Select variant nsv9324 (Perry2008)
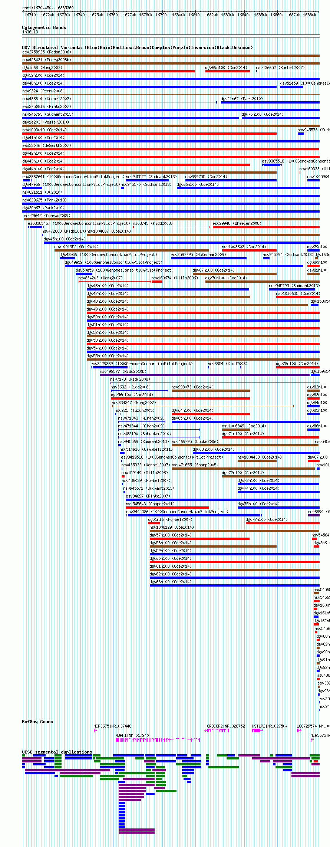330x847 pixels. coord(43,91)
